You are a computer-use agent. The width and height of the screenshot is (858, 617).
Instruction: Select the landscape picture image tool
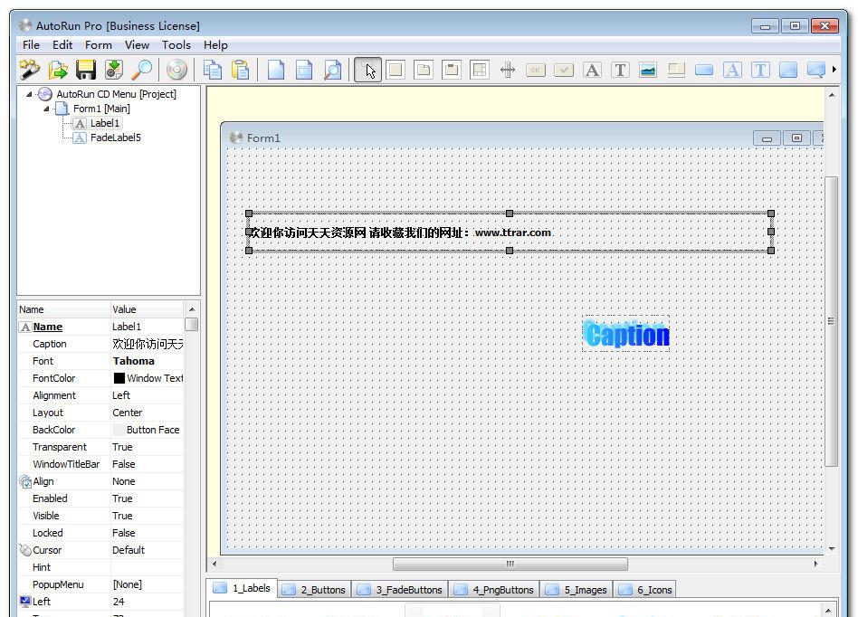pyautogui.click(x=648, y=70)
